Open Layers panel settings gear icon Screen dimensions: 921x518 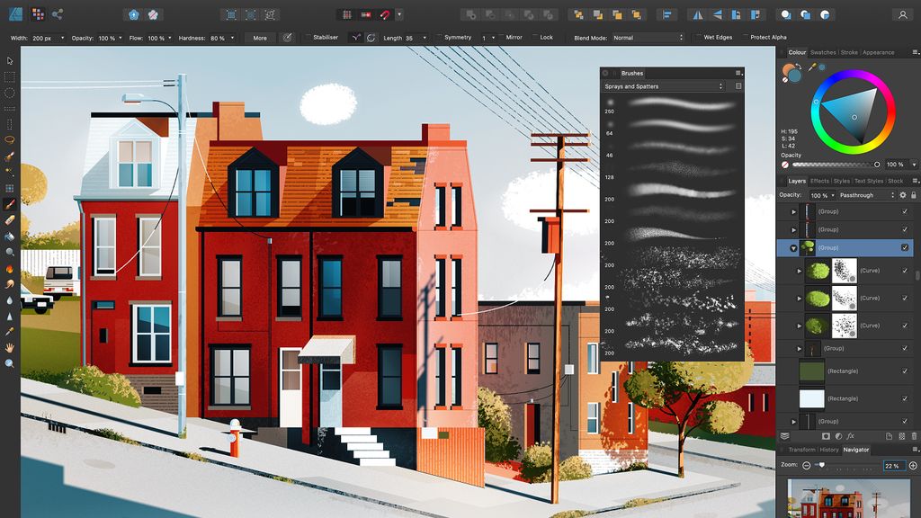[903, 195]
